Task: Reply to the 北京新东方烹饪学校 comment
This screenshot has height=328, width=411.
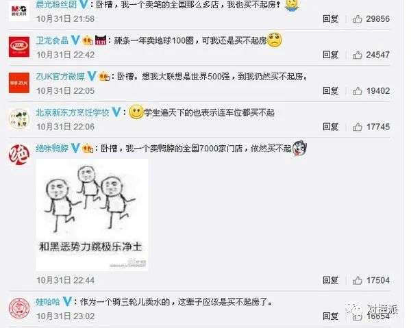Action: (x=331, y=127)
